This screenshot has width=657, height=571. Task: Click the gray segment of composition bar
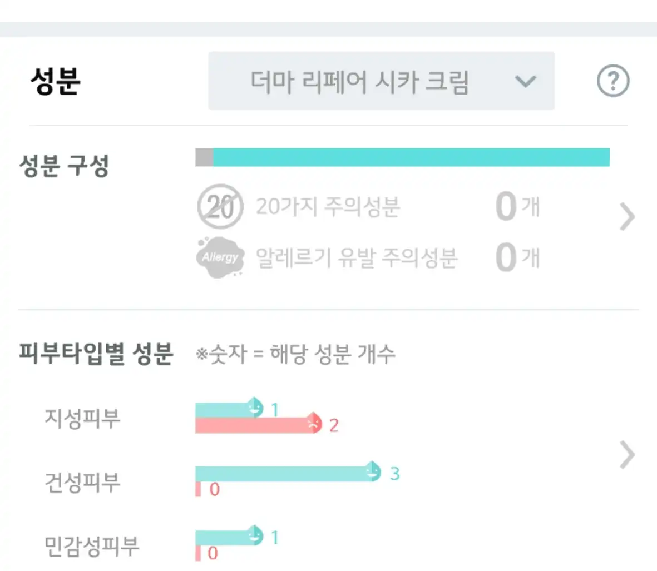coord(204,157)
